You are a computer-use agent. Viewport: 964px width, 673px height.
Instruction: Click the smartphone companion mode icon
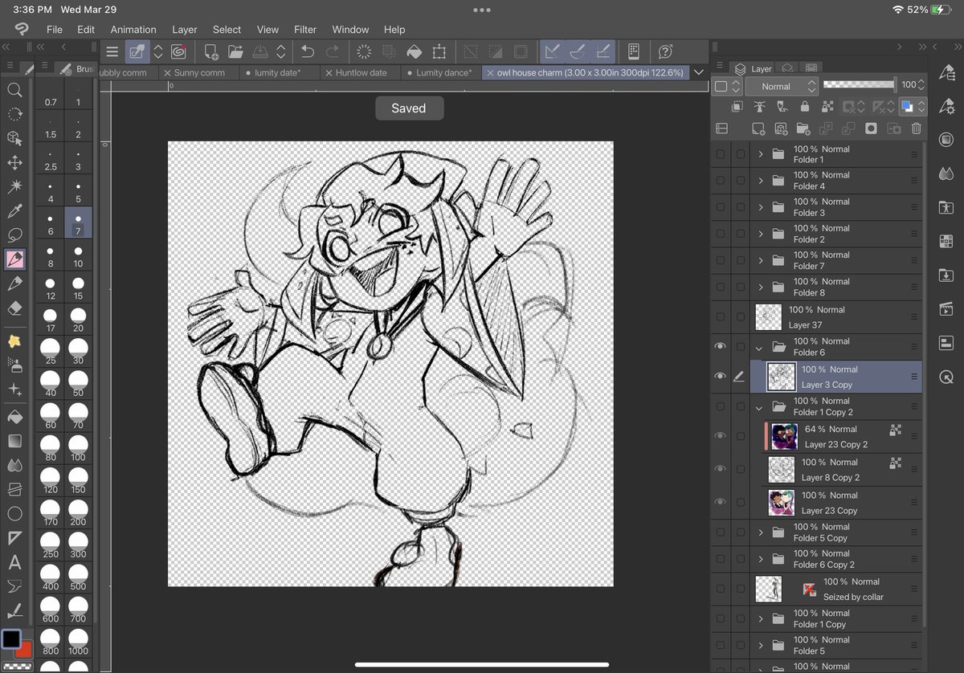click(x=633, y=51)
